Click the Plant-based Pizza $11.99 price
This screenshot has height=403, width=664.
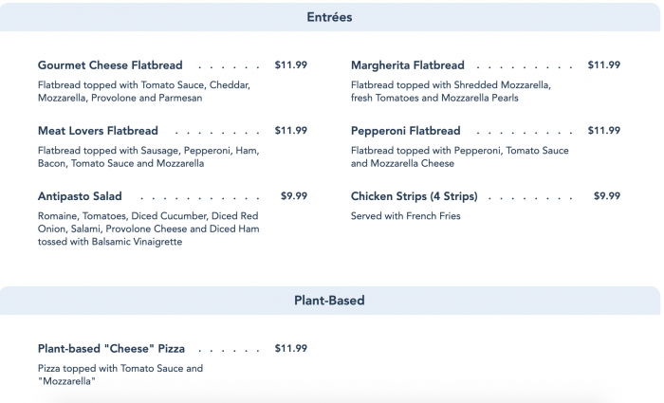(290, 348)
